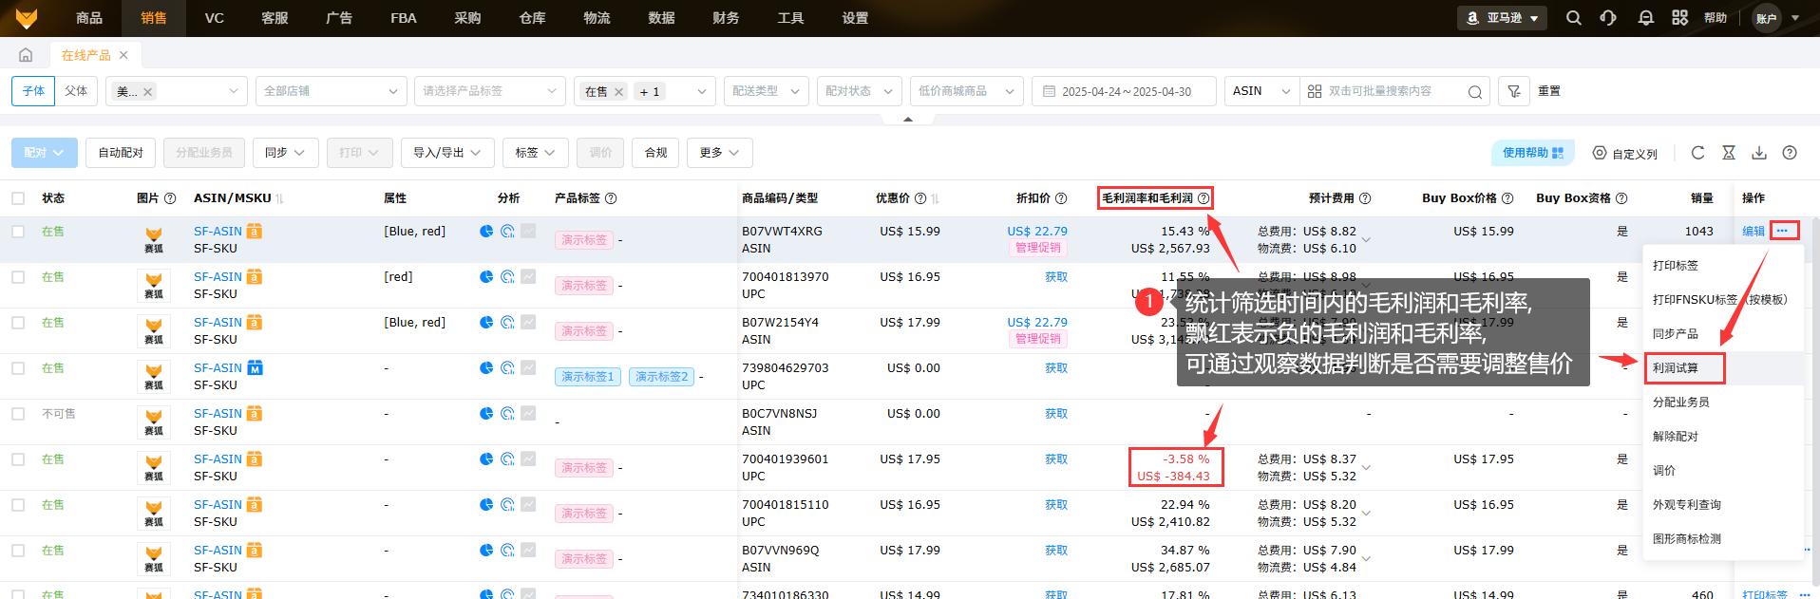Click the download icon in table toolbar
The width and height of the screenshot is (1820, 599).
pos(1759,153)
